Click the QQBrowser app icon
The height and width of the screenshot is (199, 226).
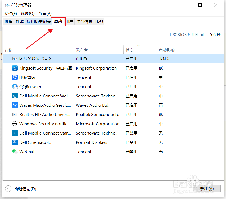[x=15, y=86]
